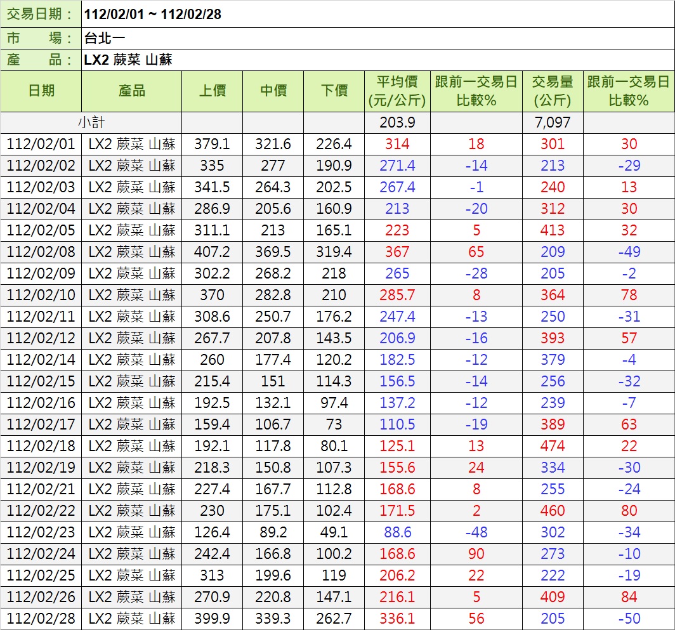
Task: Click the 下價 column header
Action: (x=334, y=91)
